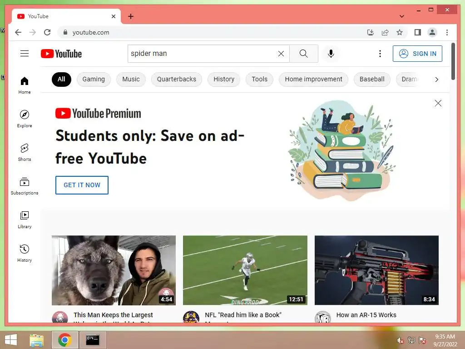Screen dimensions: 465x349
Task: Open History in sidebar
Action: point(25,253)
